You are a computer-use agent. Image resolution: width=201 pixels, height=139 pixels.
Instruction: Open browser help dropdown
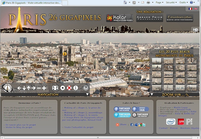(x=194, y=3)
